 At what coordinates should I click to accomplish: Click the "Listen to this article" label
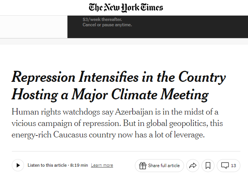click(47, 166)
